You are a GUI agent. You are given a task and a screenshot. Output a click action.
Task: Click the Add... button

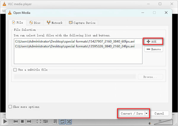(x=153, y=41)
